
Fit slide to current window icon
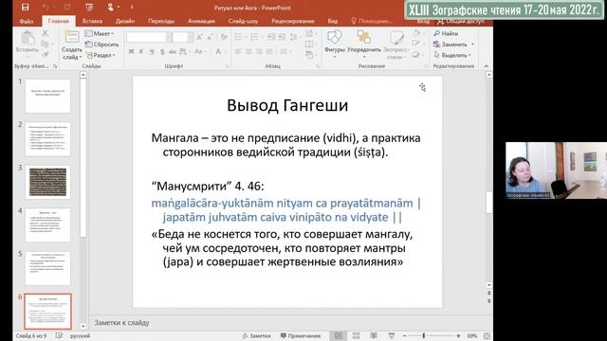click(487, 335)
